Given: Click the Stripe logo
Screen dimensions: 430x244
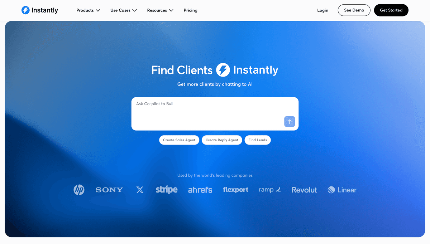Looking at the screenshot, I should point(167,190).
